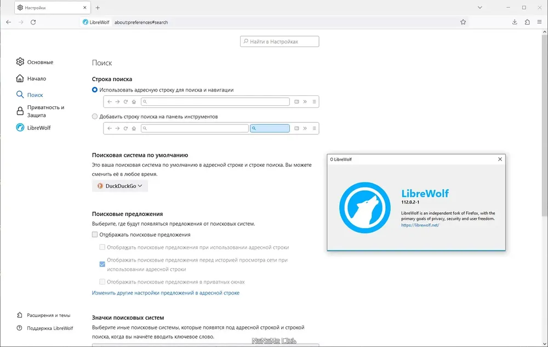Open DuckDuckGo default search engine dropdown
548x347 pixels.
pos(120,186)
